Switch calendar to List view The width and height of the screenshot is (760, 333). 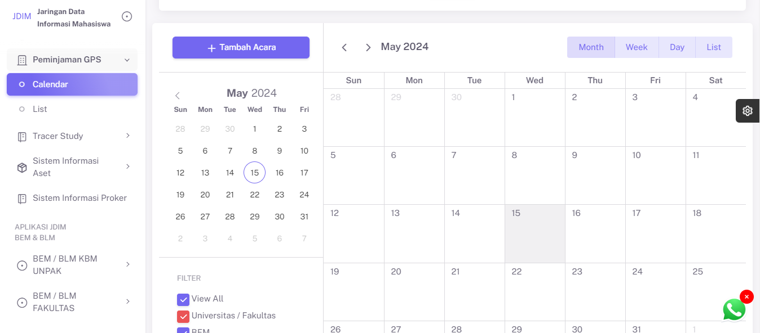pyautogui.click(x=713, y=47)
